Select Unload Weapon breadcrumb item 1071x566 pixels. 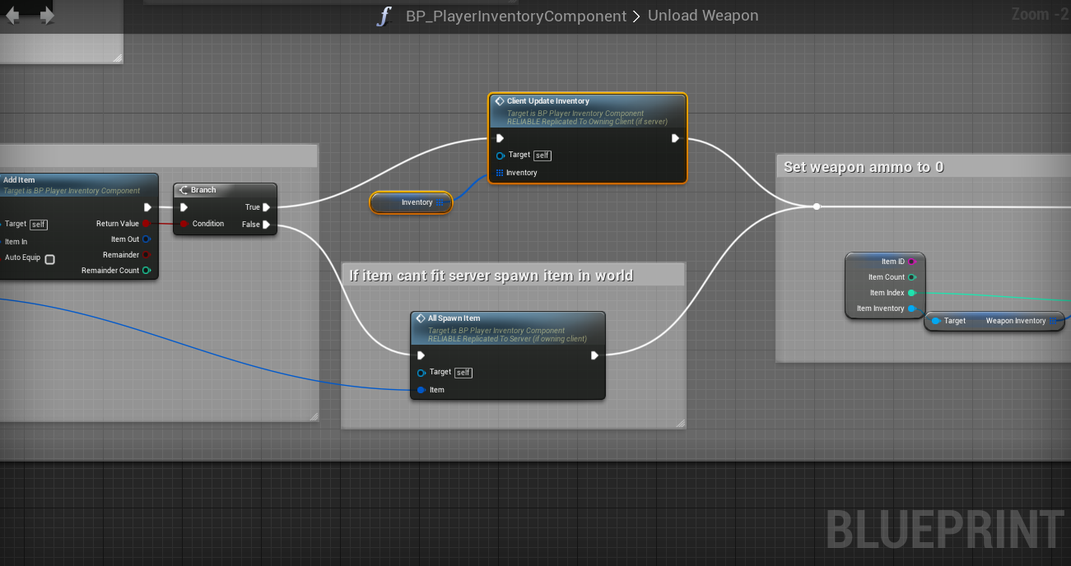tap(702, 16)
